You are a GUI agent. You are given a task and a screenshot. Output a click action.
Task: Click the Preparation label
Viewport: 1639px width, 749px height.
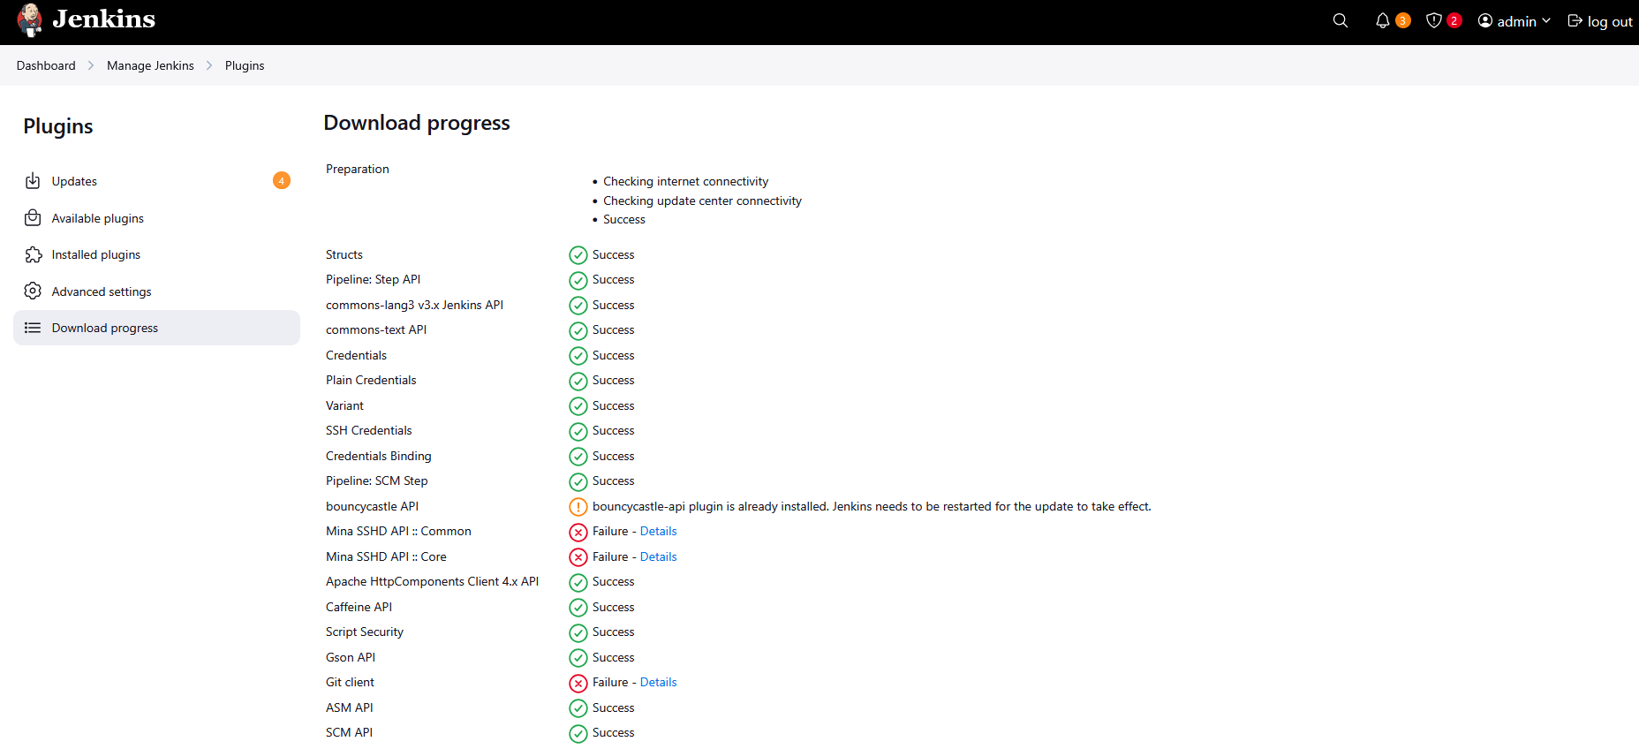point(357,169)
